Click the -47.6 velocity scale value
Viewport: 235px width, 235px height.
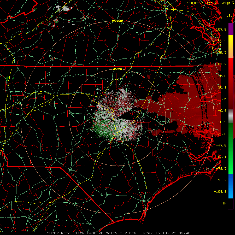click(x=221, y=145)
